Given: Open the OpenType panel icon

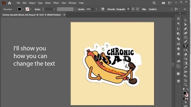Looking at the screenshot, I should 178,29.
